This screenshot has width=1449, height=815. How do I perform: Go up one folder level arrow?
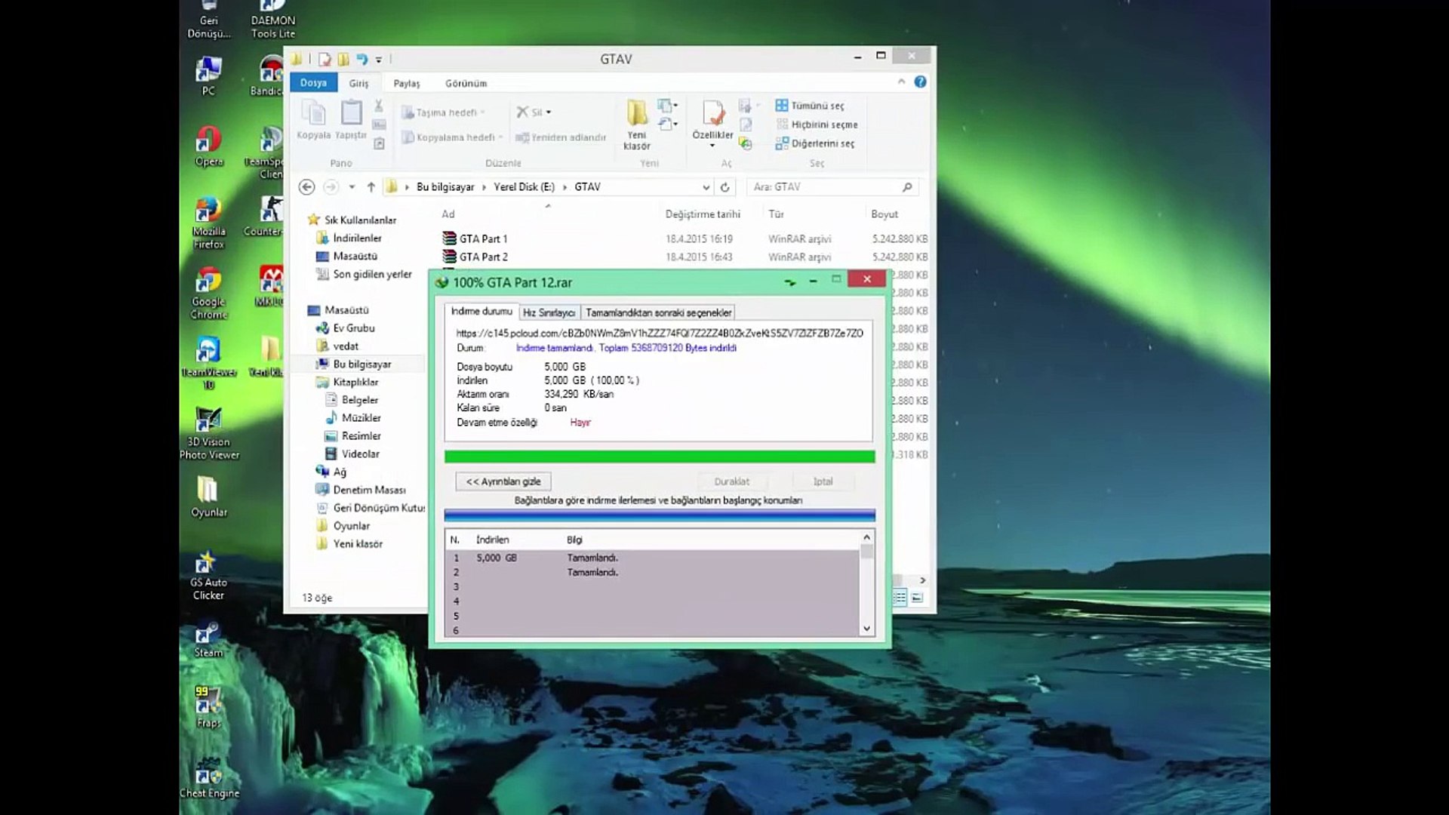pyautogui.click(x=371, y=187)
